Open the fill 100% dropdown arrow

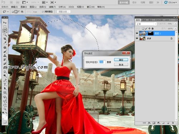[175, 29]
